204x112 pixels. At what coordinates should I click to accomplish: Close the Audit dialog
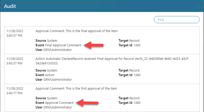click(198, 6)
